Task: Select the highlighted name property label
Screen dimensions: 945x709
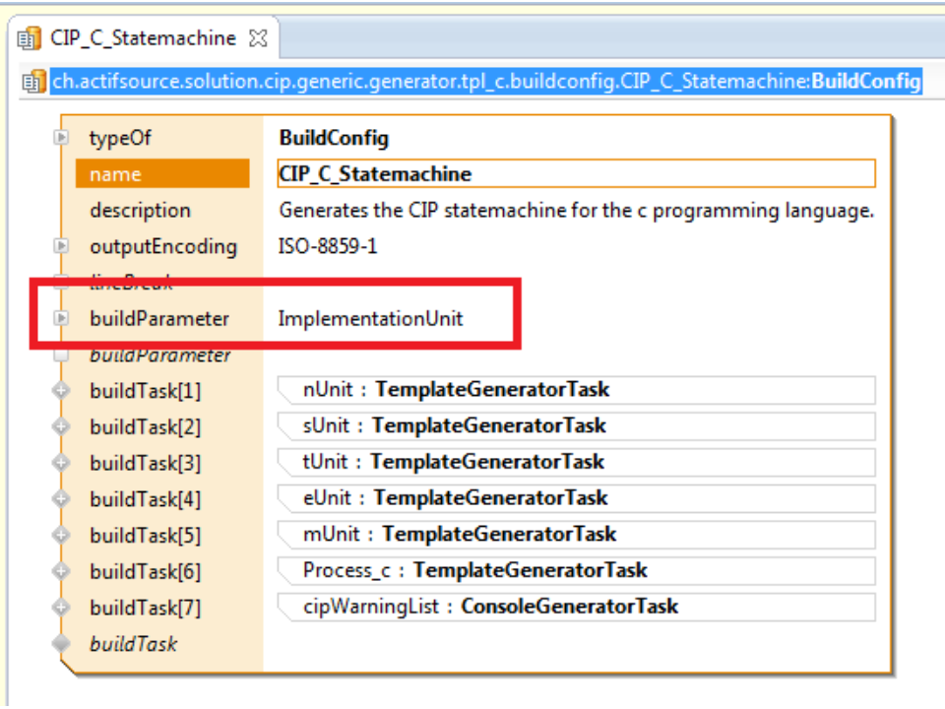Action: click(161, 174)
